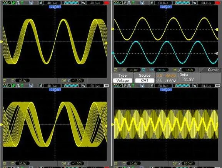The image size is (222, 168).
Task: Click the 0.000s trigger position marker in bottom-right scope
Action: click(x=166, y=90)
